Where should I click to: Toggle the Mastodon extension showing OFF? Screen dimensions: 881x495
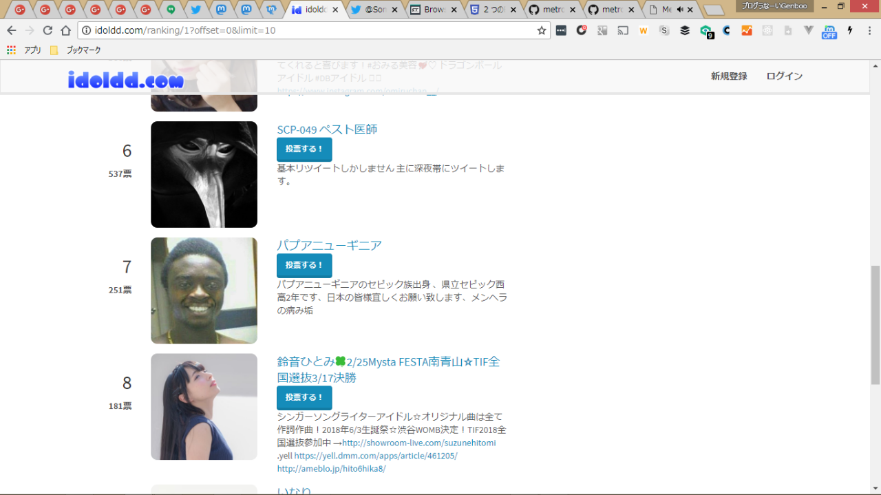point(829,31)
